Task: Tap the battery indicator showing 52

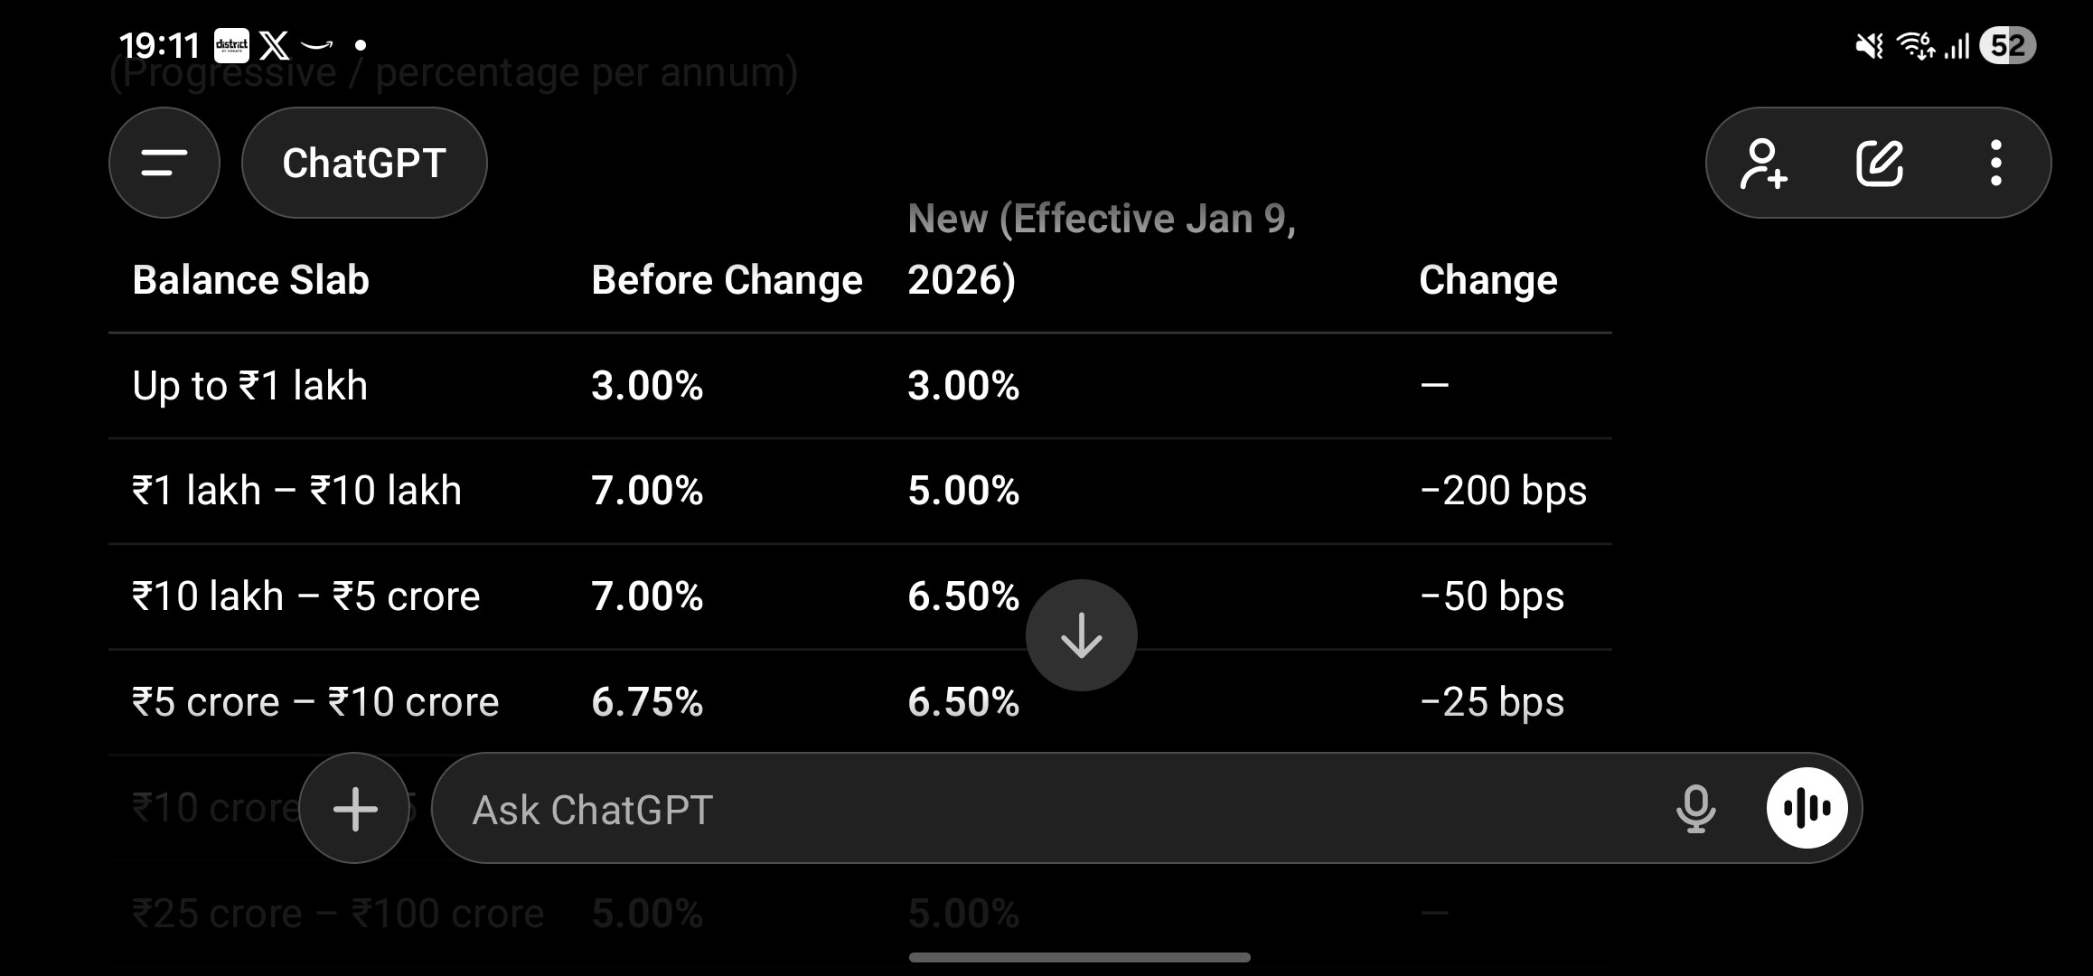Action: point(2007,45)
